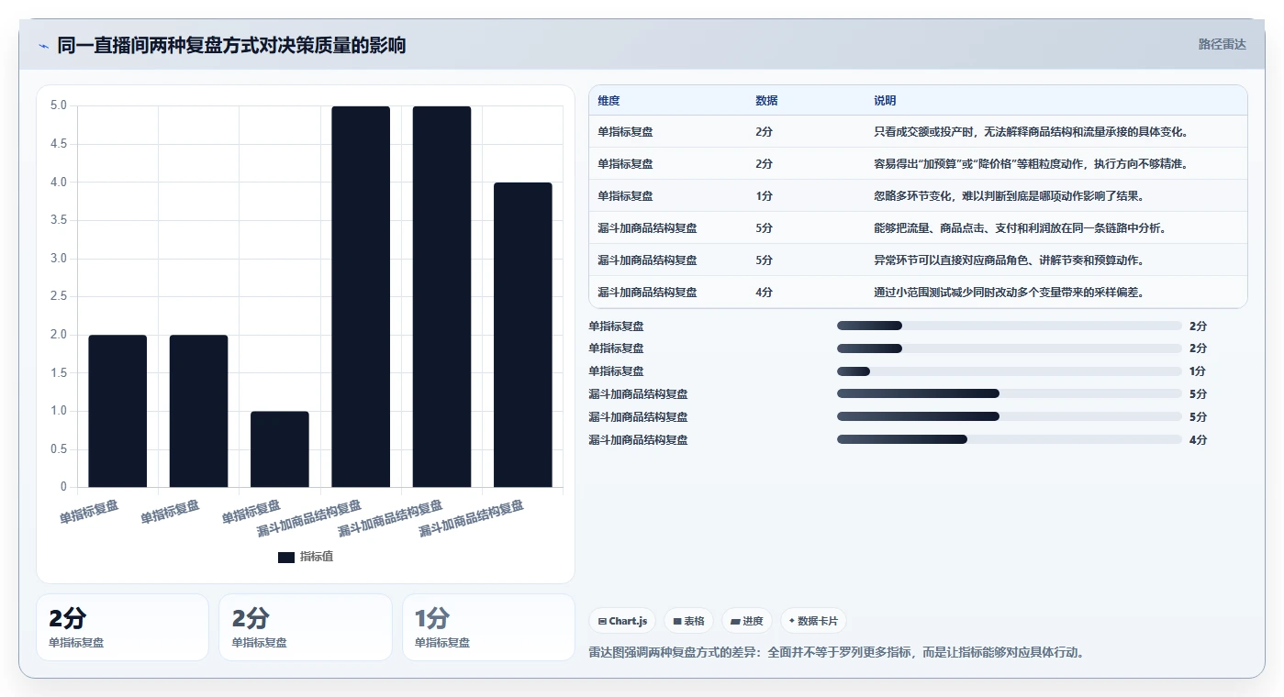The width and height of the screenshot is (1284, 697).
Task: Click the 1分 cell in the table
Action: point(764,196)
